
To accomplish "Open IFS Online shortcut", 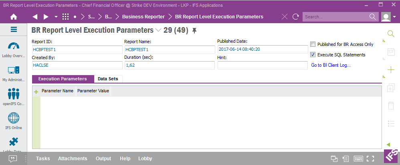I will 14,121.
